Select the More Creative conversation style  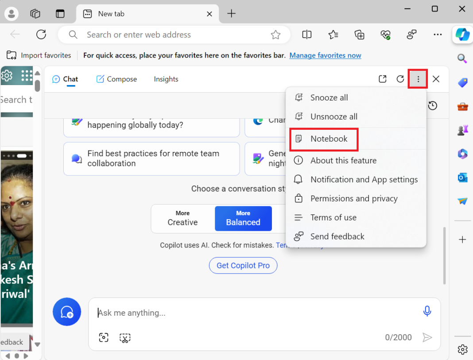pos(182,218)
